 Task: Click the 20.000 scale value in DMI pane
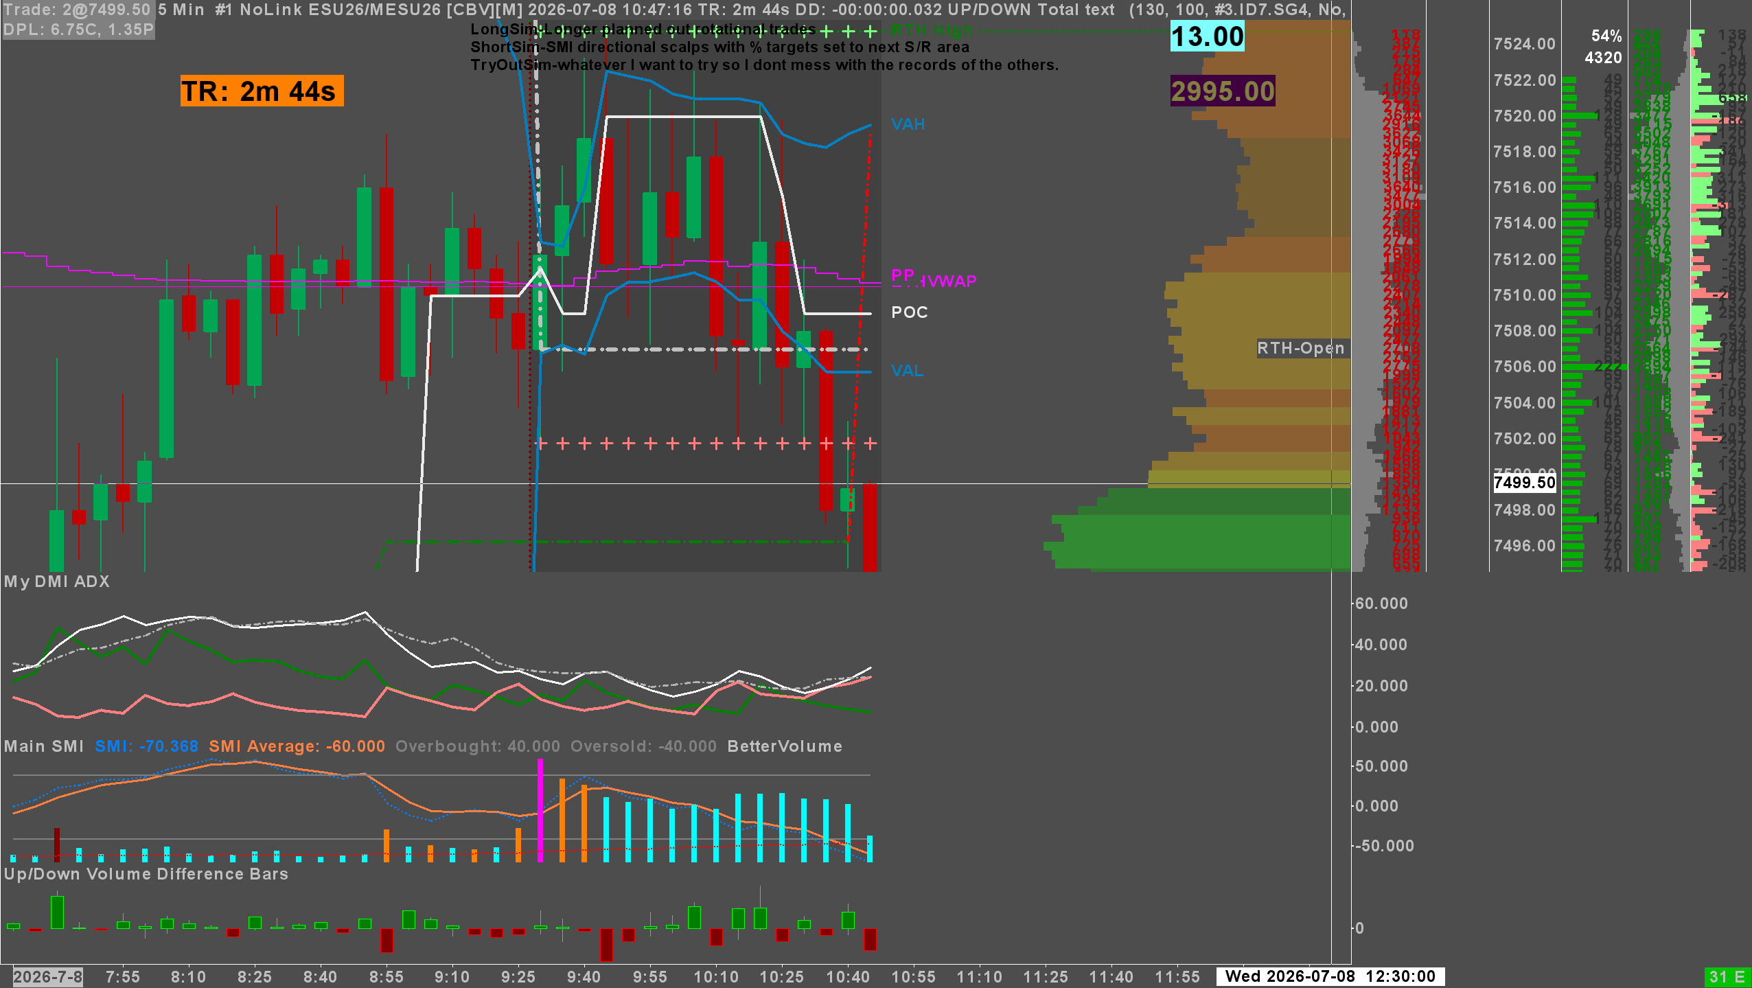tap(1381, 686)
